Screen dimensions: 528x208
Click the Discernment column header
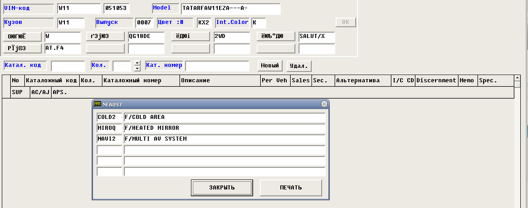(x=436, y=80)
